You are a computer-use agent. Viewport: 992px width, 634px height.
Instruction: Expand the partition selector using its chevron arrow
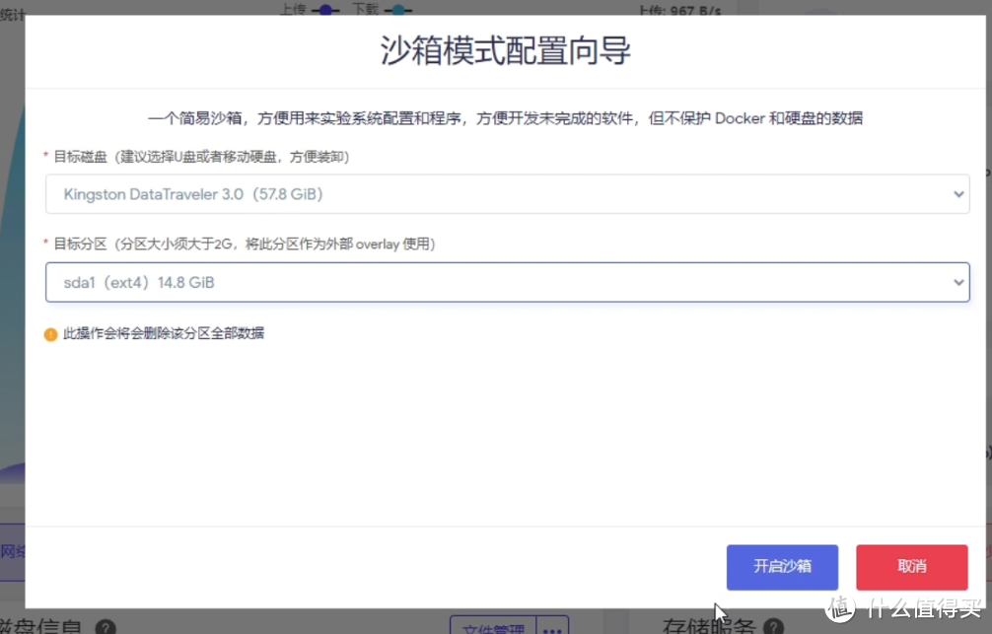click(x=957, y=283)
